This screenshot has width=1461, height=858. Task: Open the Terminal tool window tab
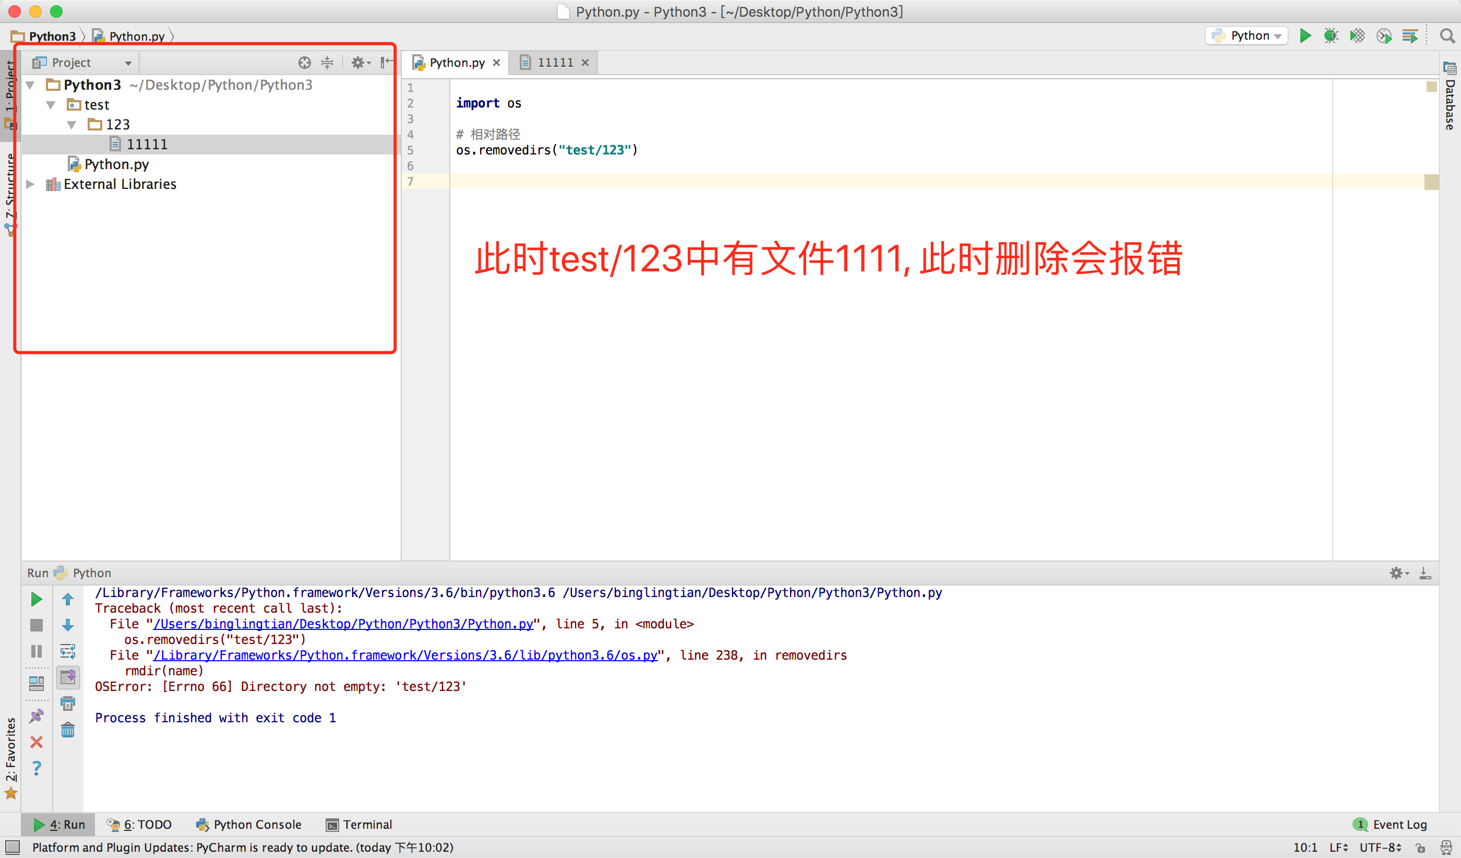point(359,825)
